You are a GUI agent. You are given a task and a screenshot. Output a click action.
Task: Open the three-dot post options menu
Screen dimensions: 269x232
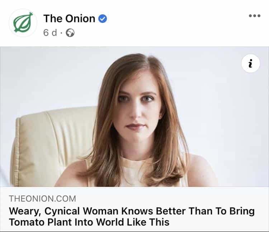click(254, 16)
